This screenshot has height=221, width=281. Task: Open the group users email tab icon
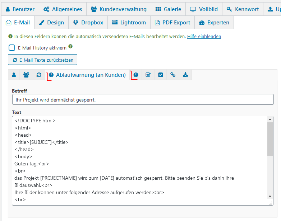pos(26,75)
